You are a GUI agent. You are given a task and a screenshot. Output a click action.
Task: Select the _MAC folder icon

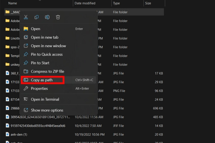click(x=8, y=12)
